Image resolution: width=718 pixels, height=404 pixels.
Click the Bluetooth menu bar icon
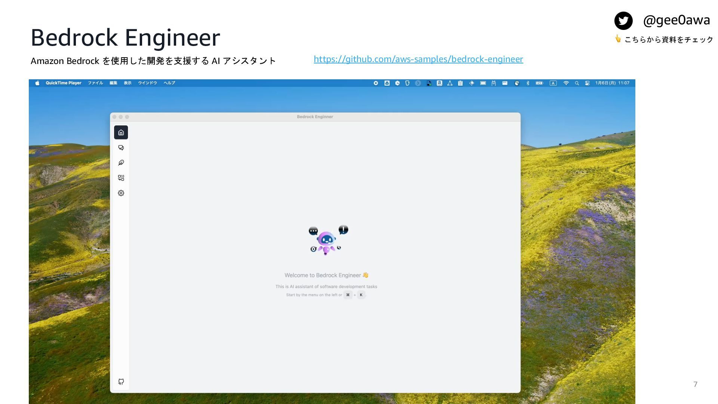click(x=528, y=83)
